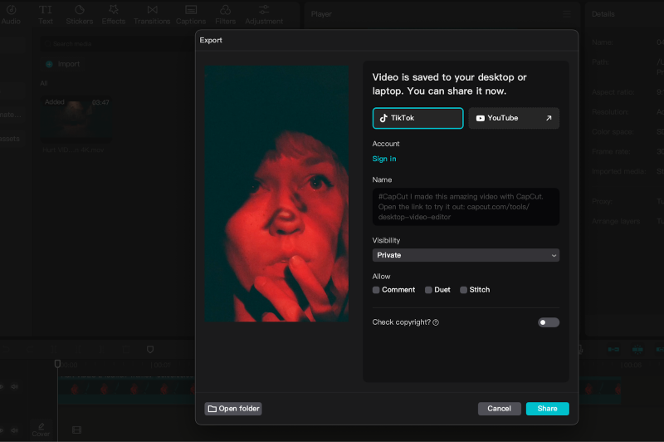Viewport: 664px width, 442px height.
Task: Click the timeline playhead marker
Action: click(57, 364)
